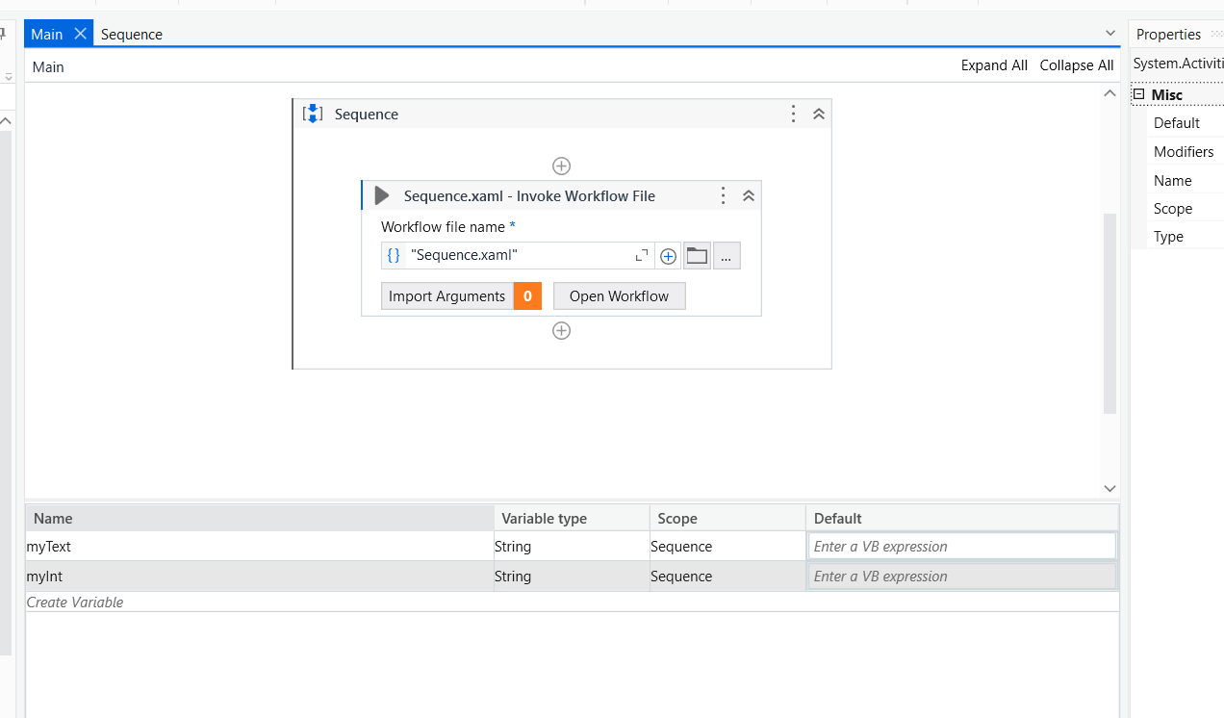The height and width of the screenshot is (718, 1224).
Task: Open the tab list dropdown arrow
Action: pos(1110,33)
